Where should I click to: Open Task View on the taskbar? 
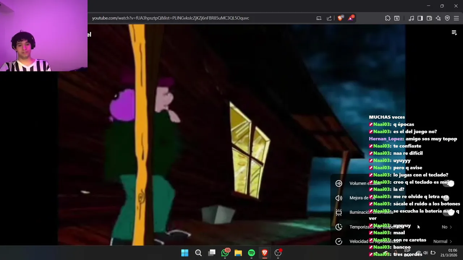click(212, 253)
